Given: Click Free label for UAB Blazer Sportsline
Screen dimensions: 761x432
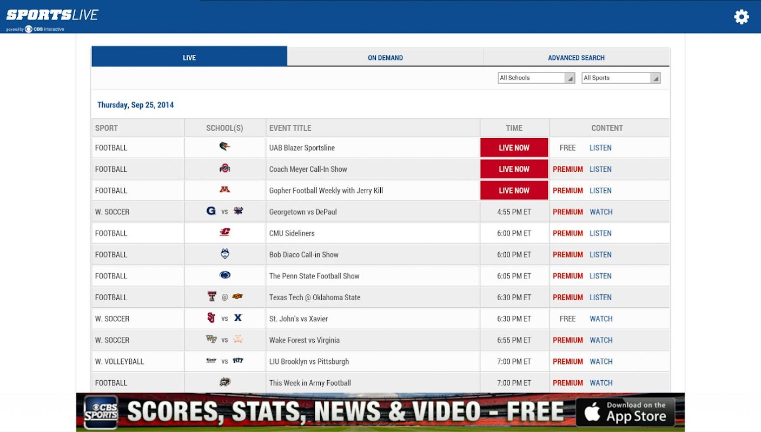Looking at the screenshot, I should click(567, 147).
